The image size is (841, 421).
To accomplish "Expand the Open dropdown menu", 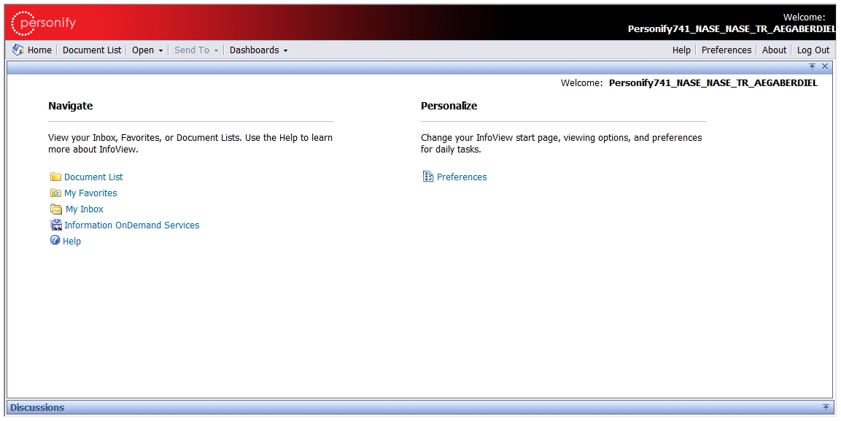I will 147,50.
